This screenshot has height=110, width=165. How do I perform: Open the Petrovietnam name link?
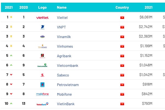(x=68, y=85)
